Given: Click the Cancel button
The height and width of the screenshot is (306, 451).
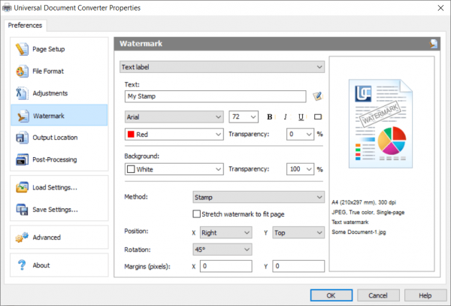Looking at the screenshot, I should [378, 295].
